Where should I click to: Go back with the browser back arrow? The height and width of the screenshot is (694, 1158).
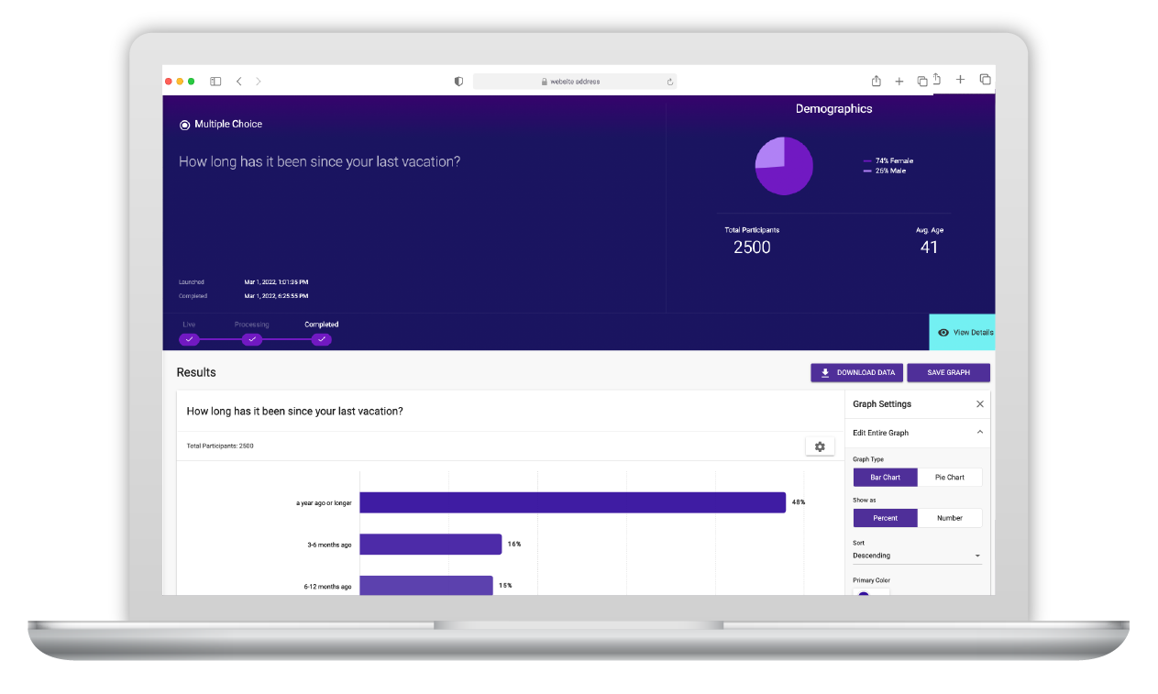238,82
